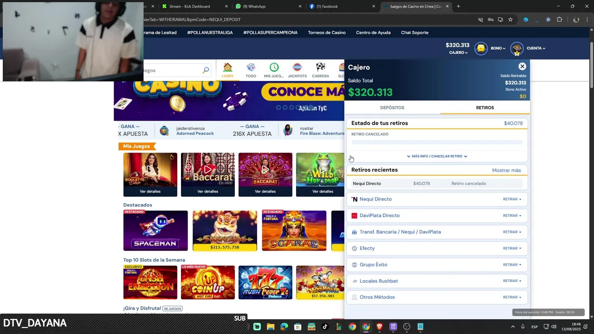Click the Grupo Éxito method icon
This screenshot has width=594, height=334.
point(355,264)
